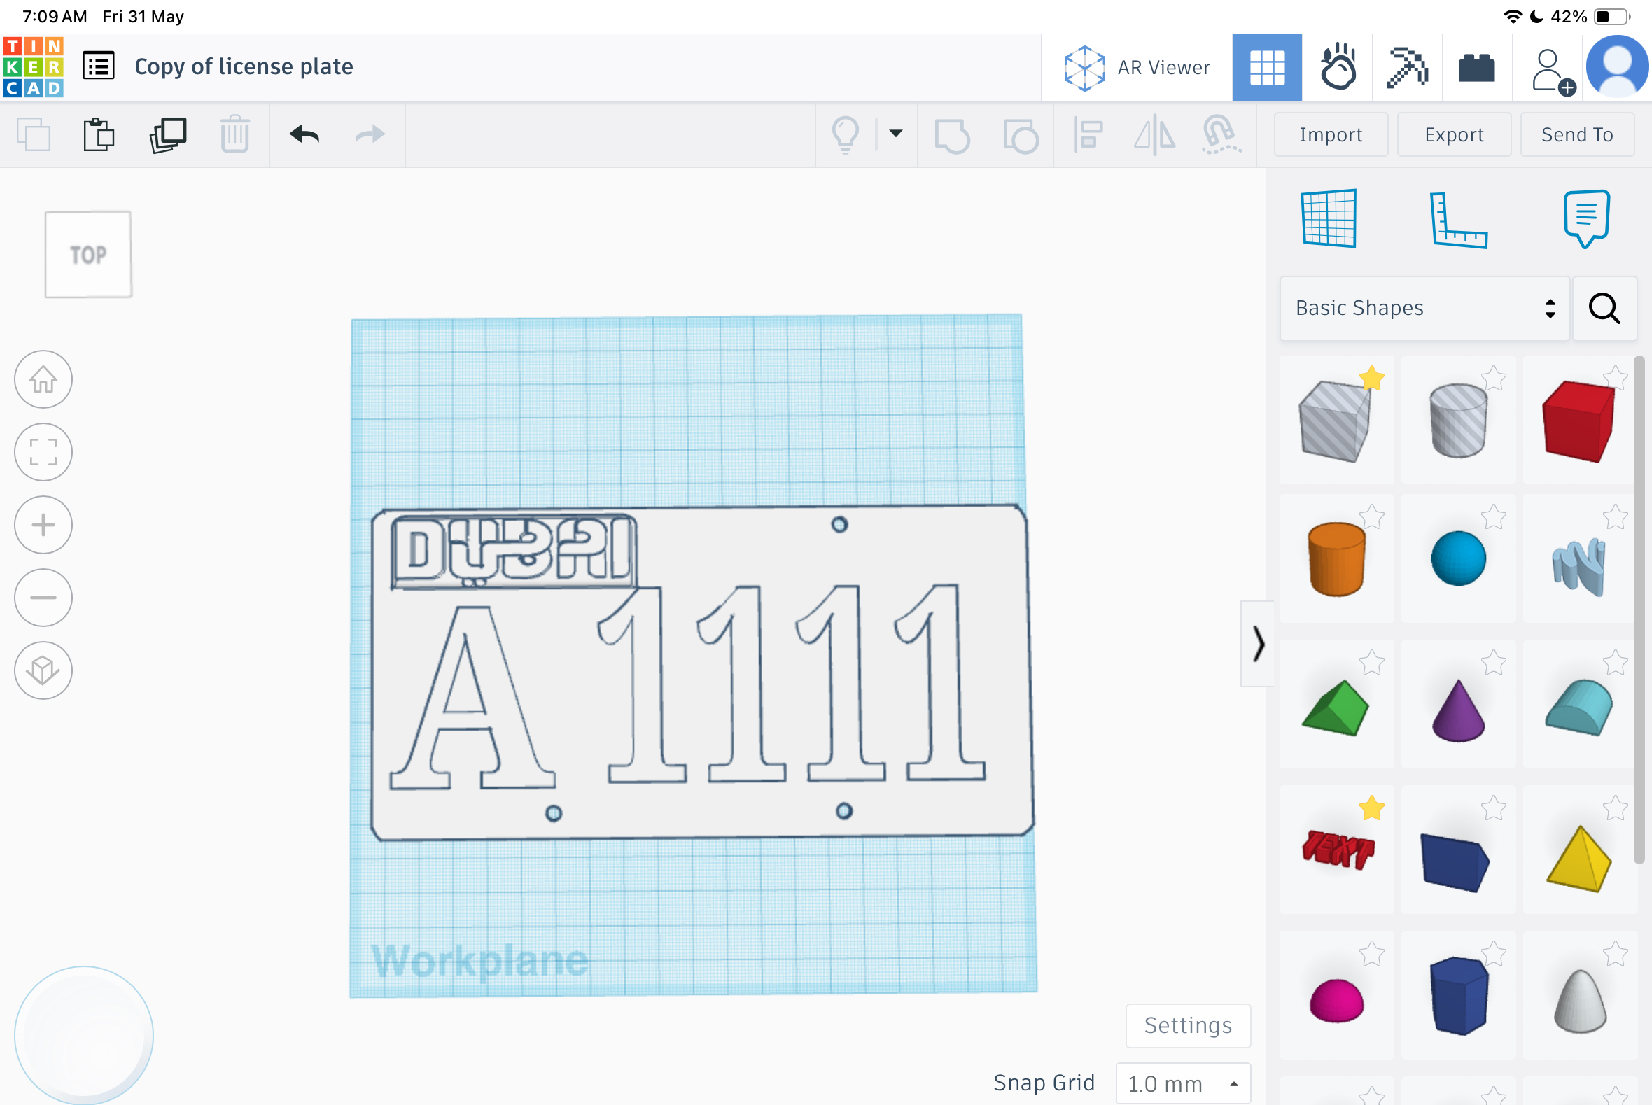
Task: Open the Notes tool
Action: 1586,218
